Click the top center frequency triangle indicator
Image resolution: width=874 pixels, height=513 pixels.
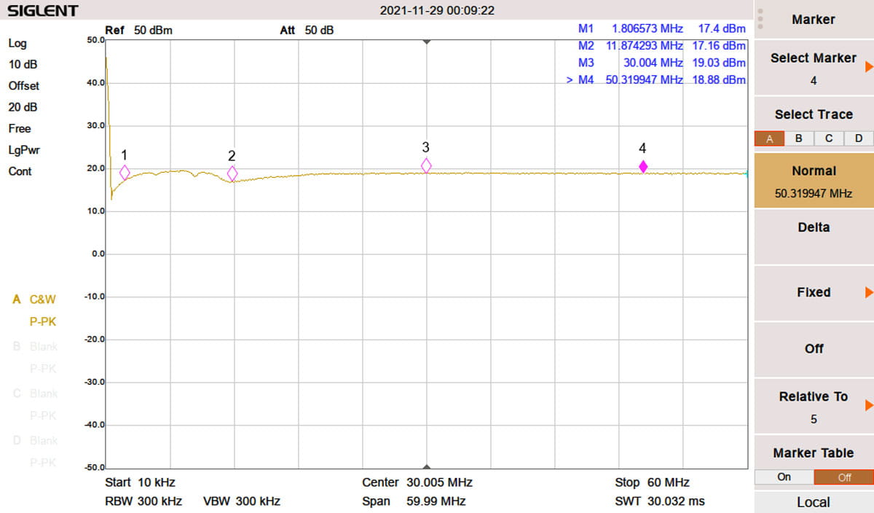coord(427,42)
